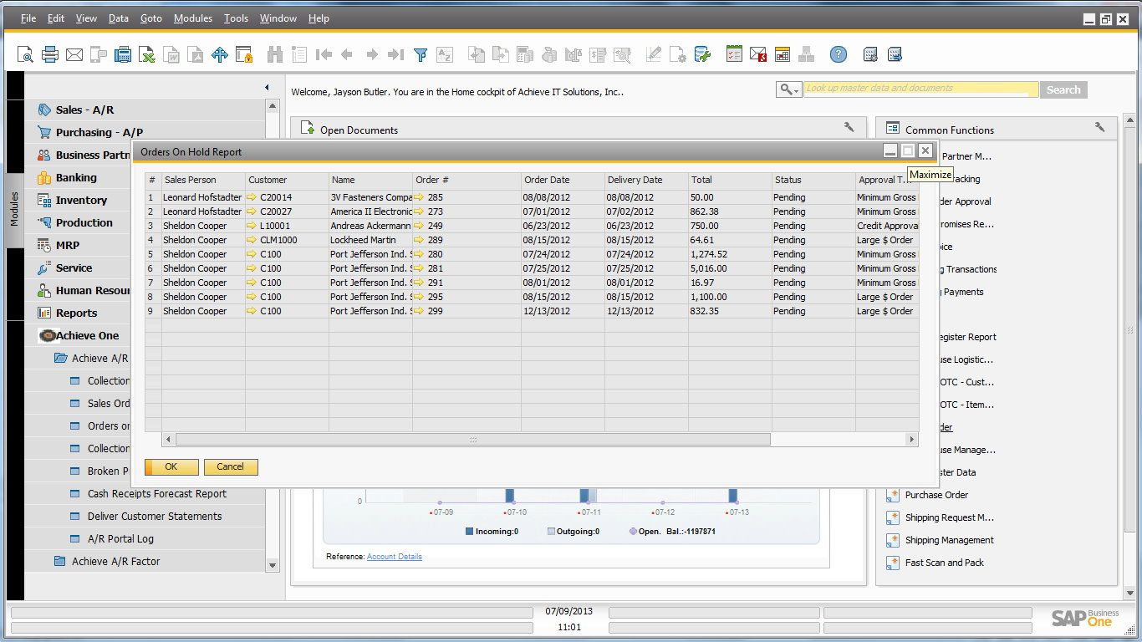1142x642 pixels.
Task: Expand the Sales - A/R module
Action: tap(84, 110)
